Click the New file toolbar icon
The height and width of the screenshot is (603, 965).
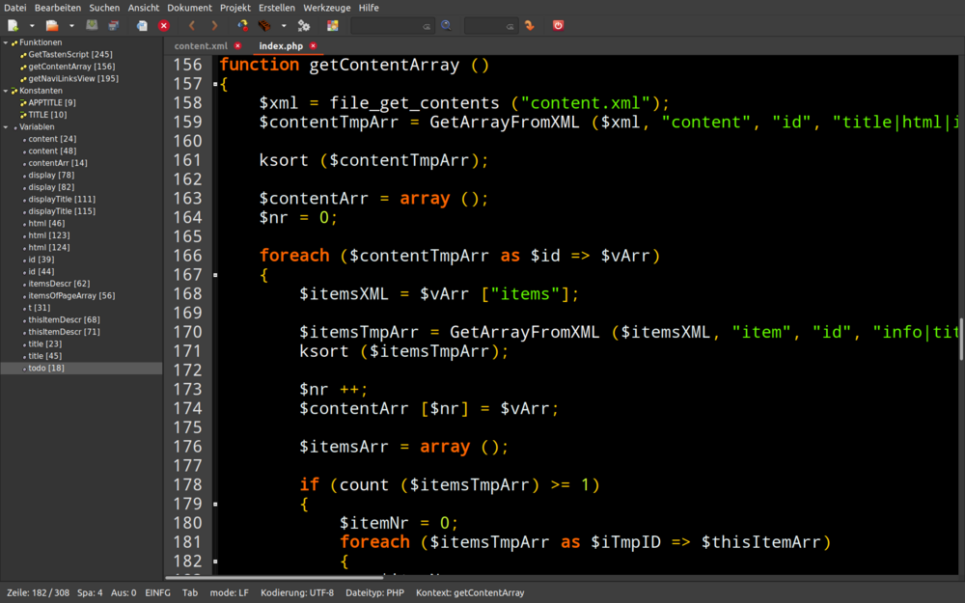pyautogui.click(x=14, y=26)
